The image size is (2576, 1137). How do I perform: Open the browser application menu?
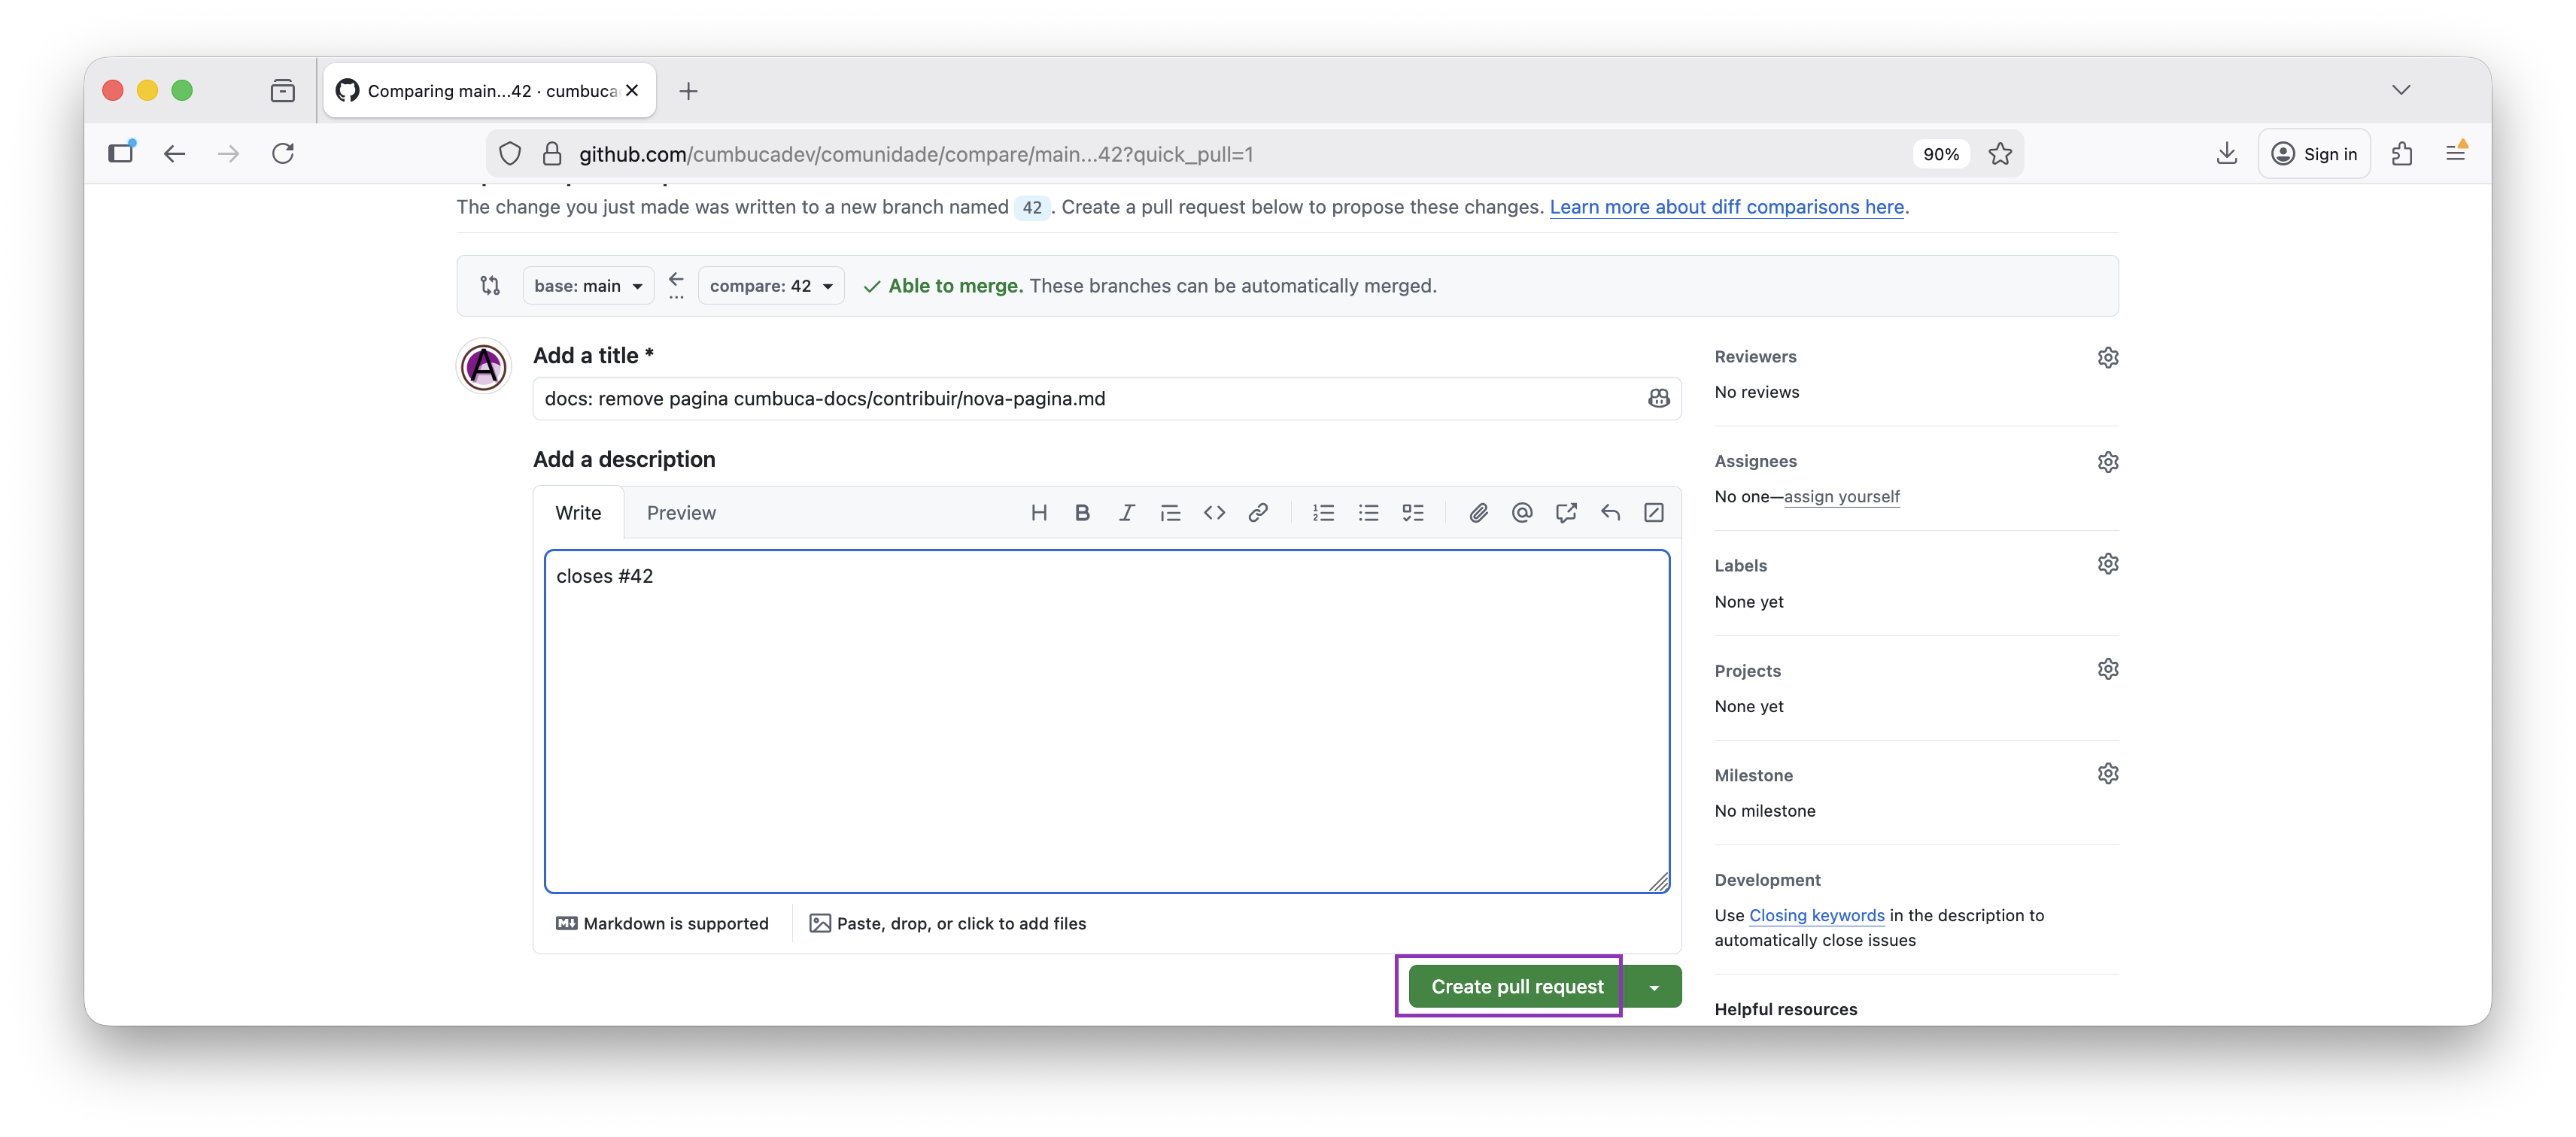pos(2456,153)
